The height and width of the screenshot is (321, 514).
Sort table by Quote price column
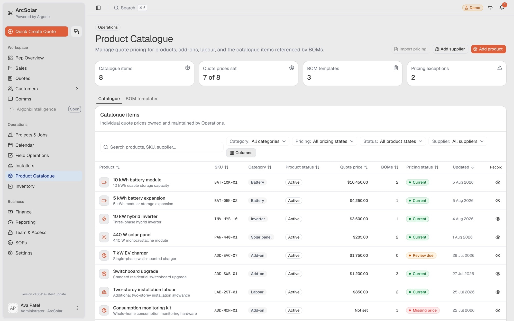(x=354, y=167)
